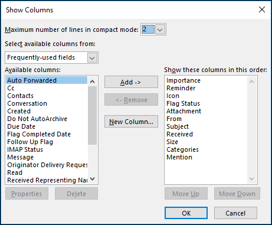Select Follow Up Flag column entry
The width and height of the screenshot is (272, 225).
point(30,142)
